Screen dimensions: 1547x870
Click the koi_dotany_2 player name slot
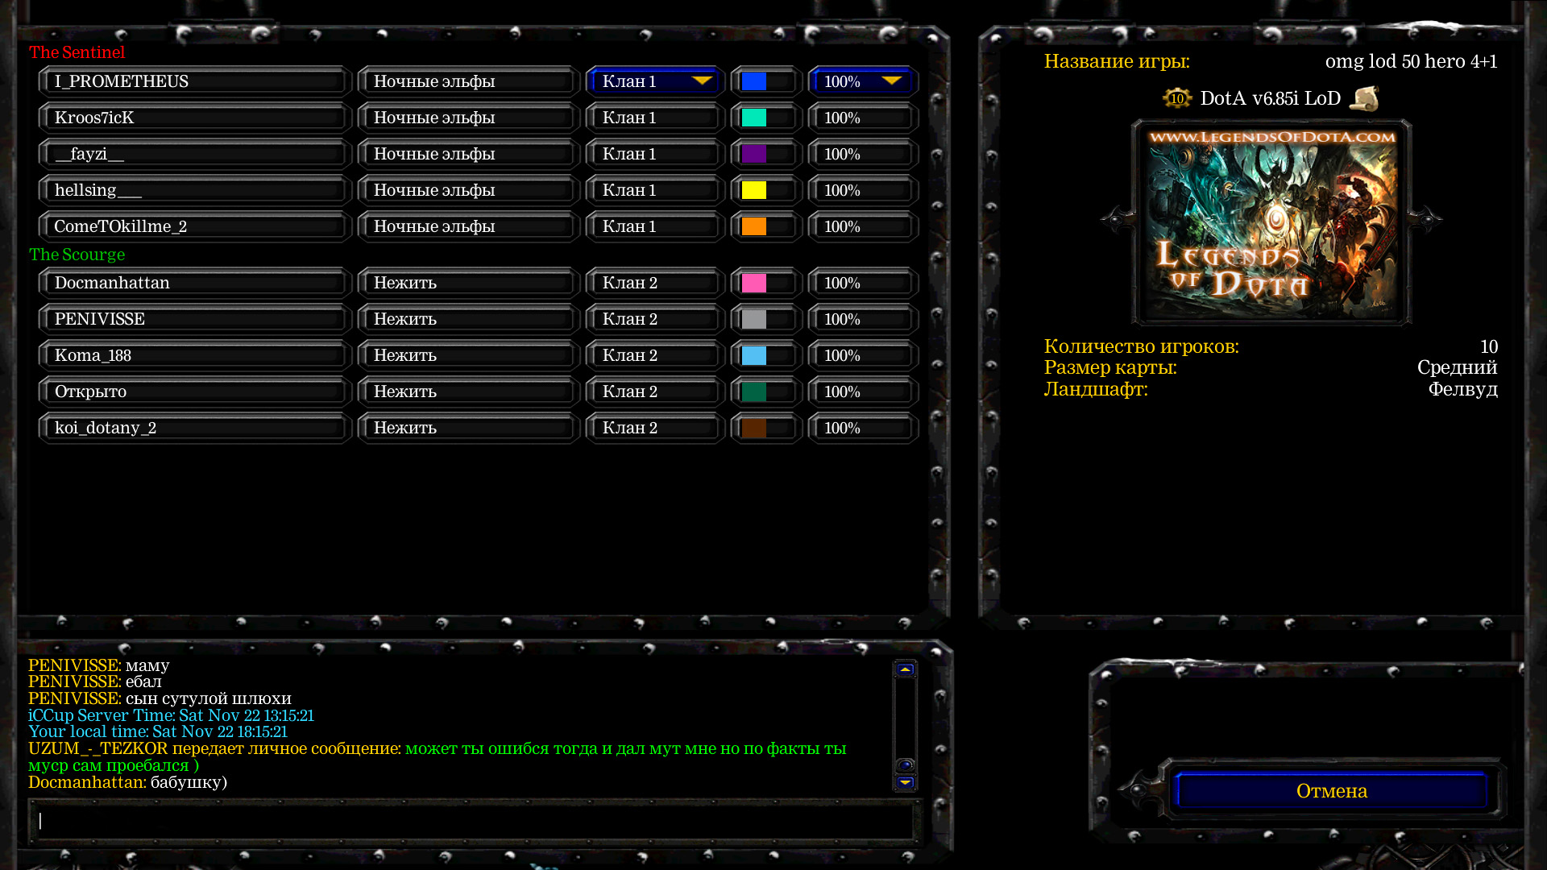point(194,428)
